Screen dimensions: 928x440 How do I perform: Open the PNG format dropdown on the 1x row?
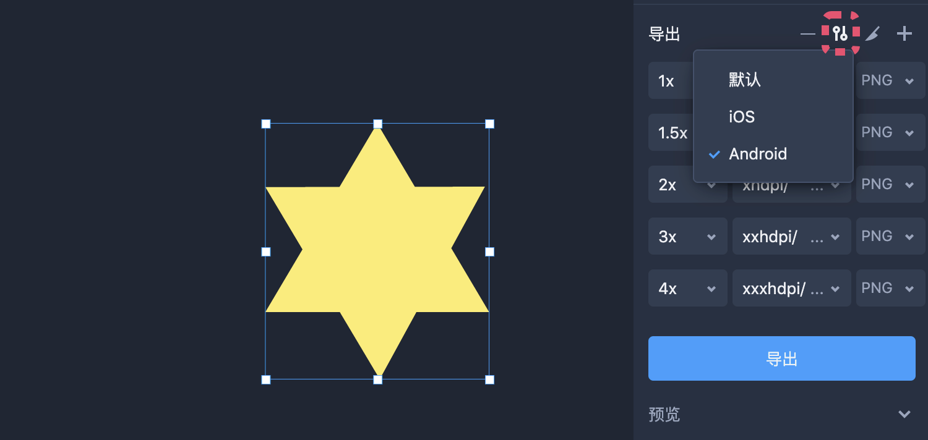[x=890, y=80]
